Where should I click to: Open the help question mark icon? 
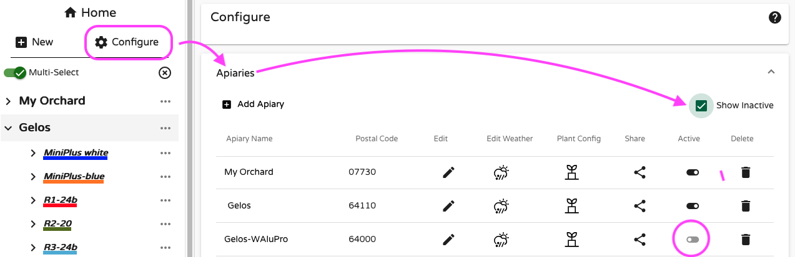tap(775, 17)
